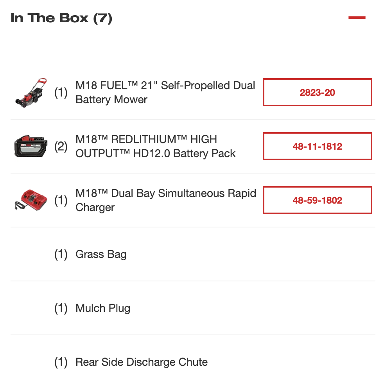Viewport: 384px width, 390px height.
Task: Select the M18 FUEL 21" Self-Propelled Dual Battery Mower text
Action: click(165, 92)
